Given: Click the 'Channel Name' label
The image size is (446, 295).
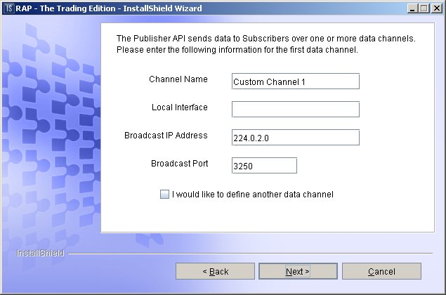Looking at the screenshot, I should click(x=178, y=79).
